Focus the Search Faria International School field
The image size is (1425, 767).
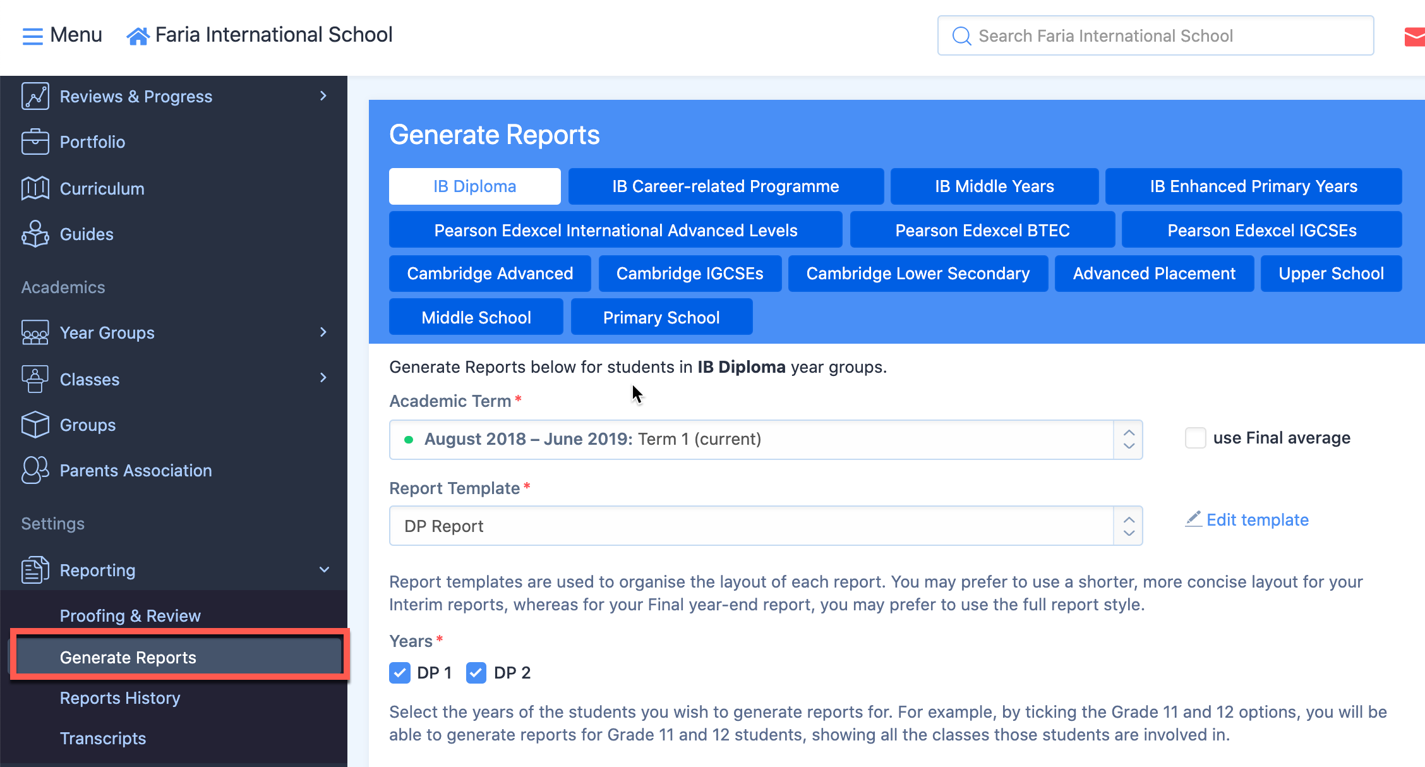[x=1155, y=35]
